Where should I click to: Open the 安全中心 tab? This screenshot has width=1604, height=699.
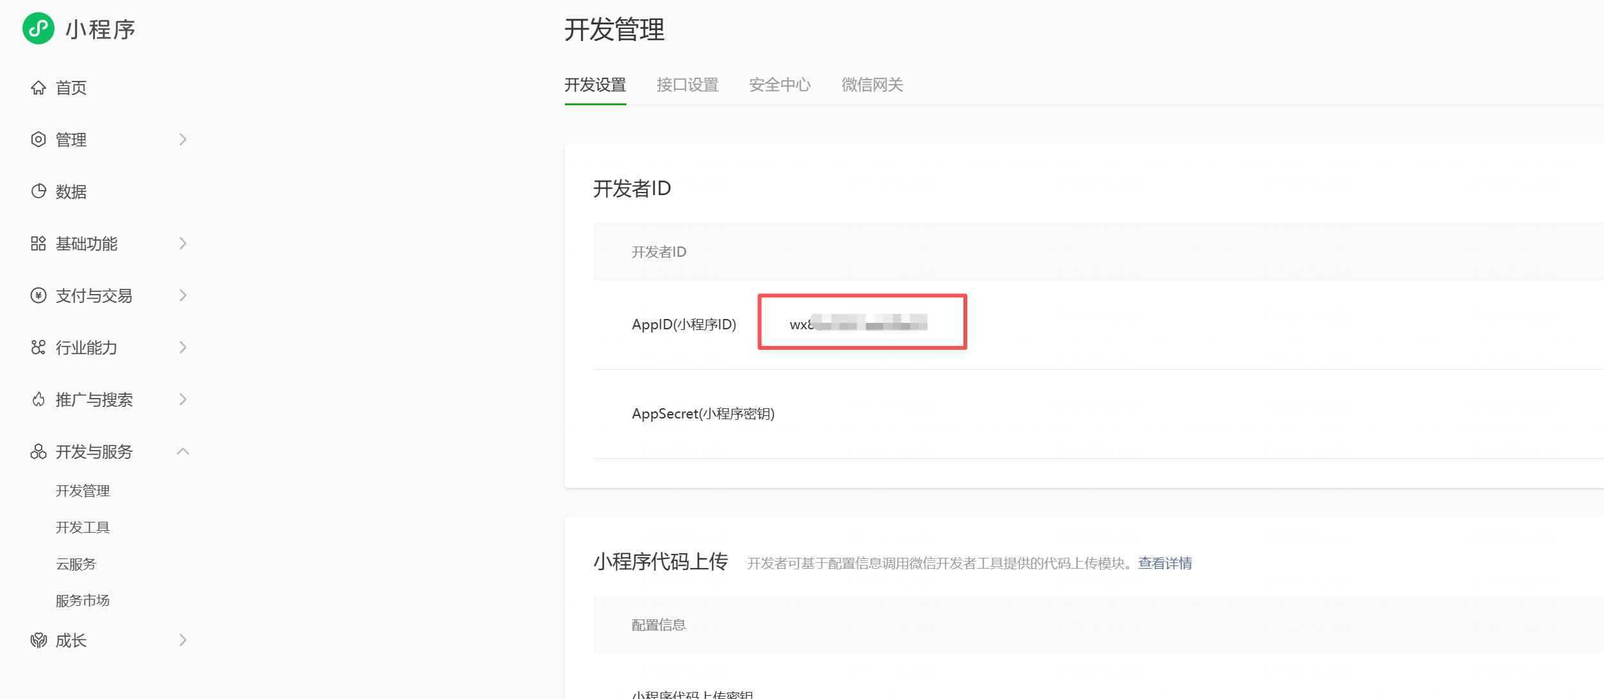coord(780,85)
